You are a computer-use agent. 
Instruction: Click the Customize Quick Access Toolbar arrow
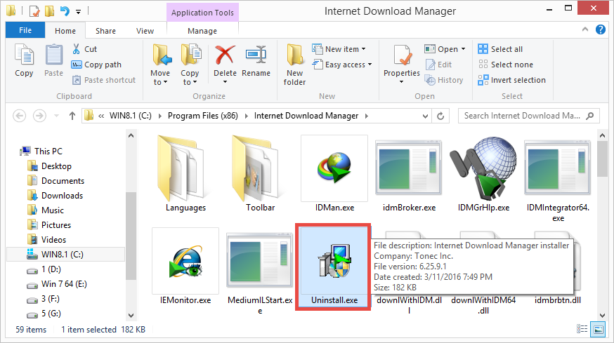click(x=78, y=12)
